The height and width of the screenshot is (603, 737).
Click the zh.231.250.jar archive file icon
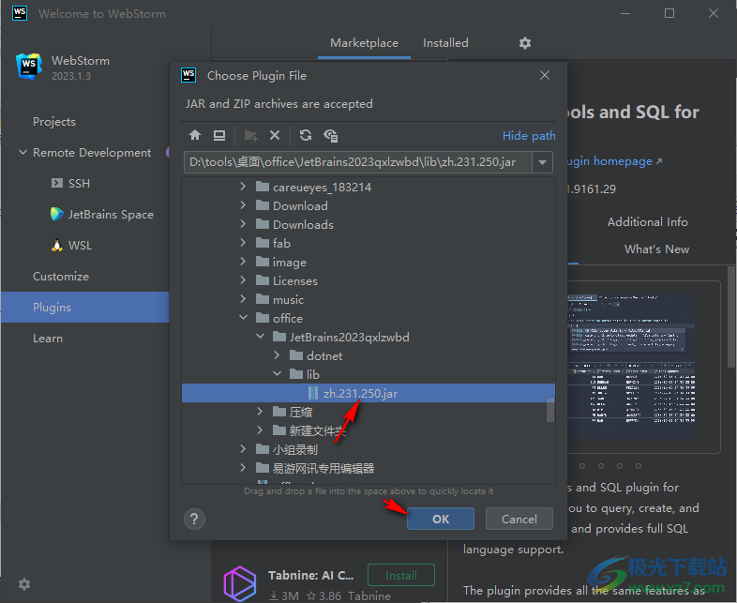(313, 393)
